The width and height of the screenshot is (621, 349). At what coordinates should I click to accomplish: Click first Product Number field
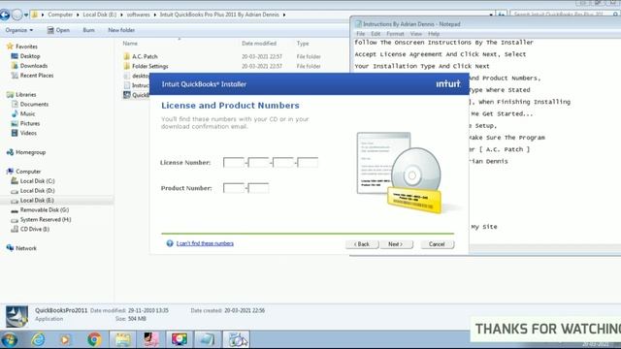coord(234,187)
